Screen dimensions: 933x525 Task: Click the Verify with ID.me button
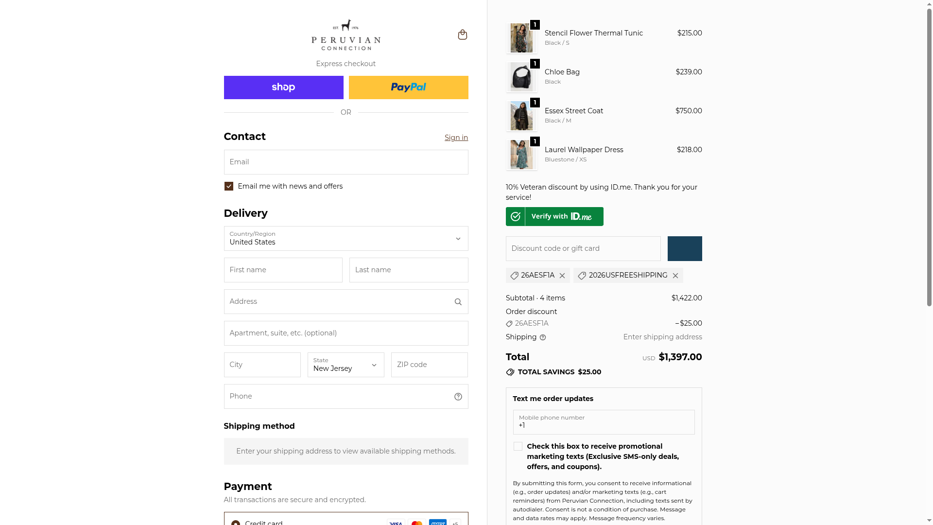click(x=554, y=216)
